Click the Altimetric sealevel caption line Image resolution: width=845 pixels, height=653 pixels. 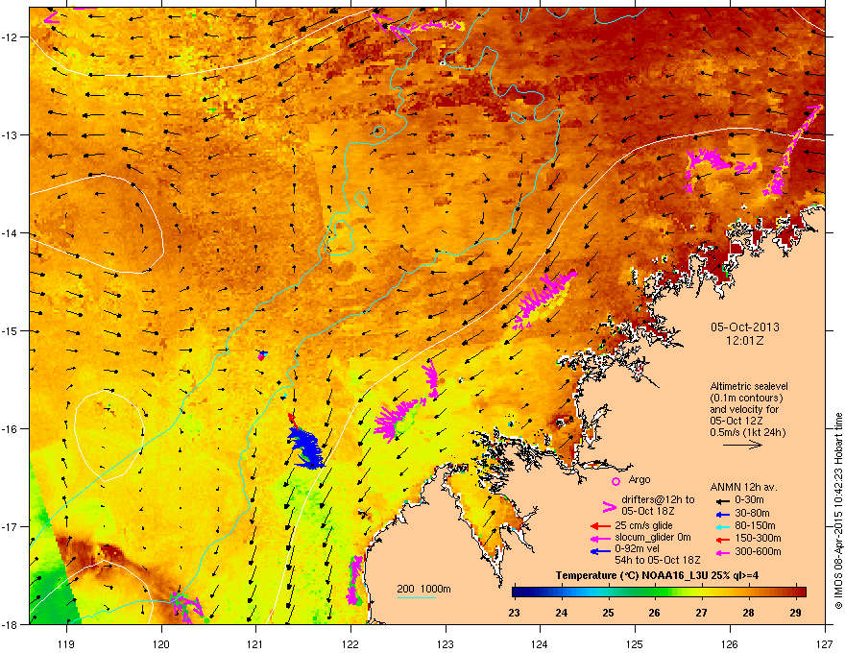click(749, 386)
